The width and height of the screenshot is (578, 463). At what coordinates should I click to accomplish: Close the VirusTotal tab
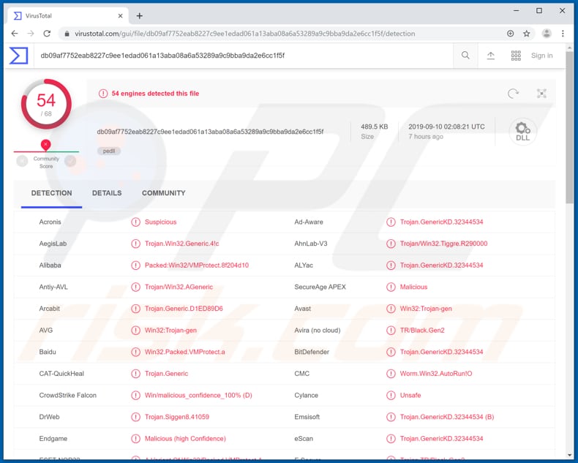[x=120, y=16]
